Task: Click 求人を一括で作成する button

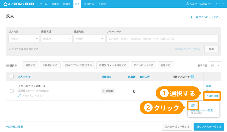Action: [x=177, y=127]
